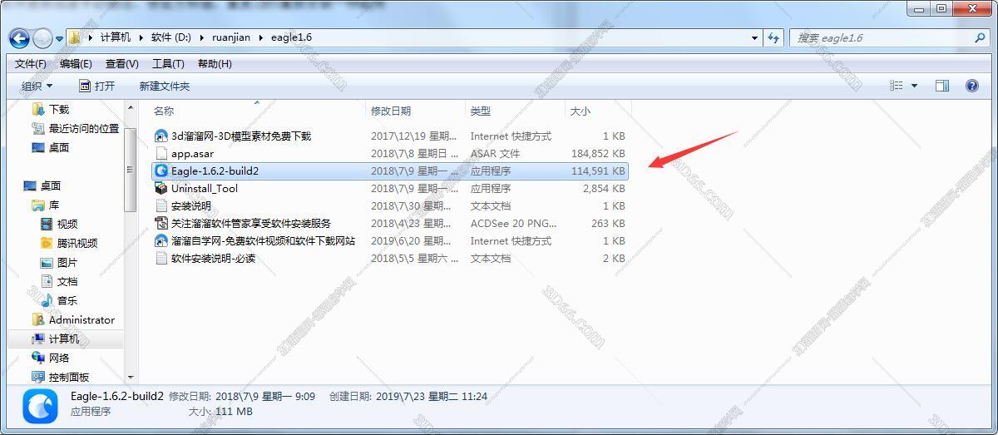
Task: Click the 软件 (D:) breadcrumb segment
Action: tap(173, 37)
